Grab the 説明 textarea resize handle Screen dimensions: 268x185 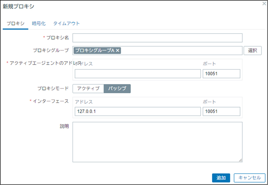[x=241, y=160]
